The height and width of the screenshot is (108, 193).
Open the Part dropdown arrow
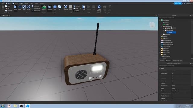pos(55,11)
